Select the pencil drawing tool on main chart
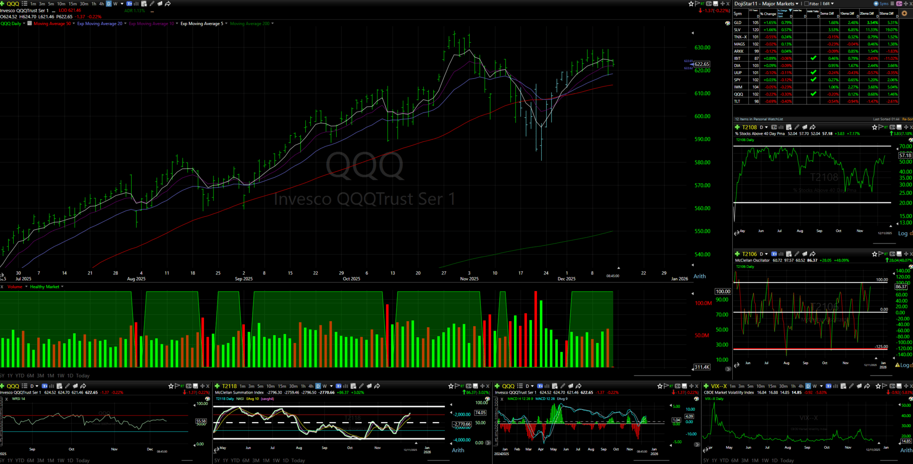The height and width of the screenshot is (464, 913). pyautogui.click(x=152, y=4)
